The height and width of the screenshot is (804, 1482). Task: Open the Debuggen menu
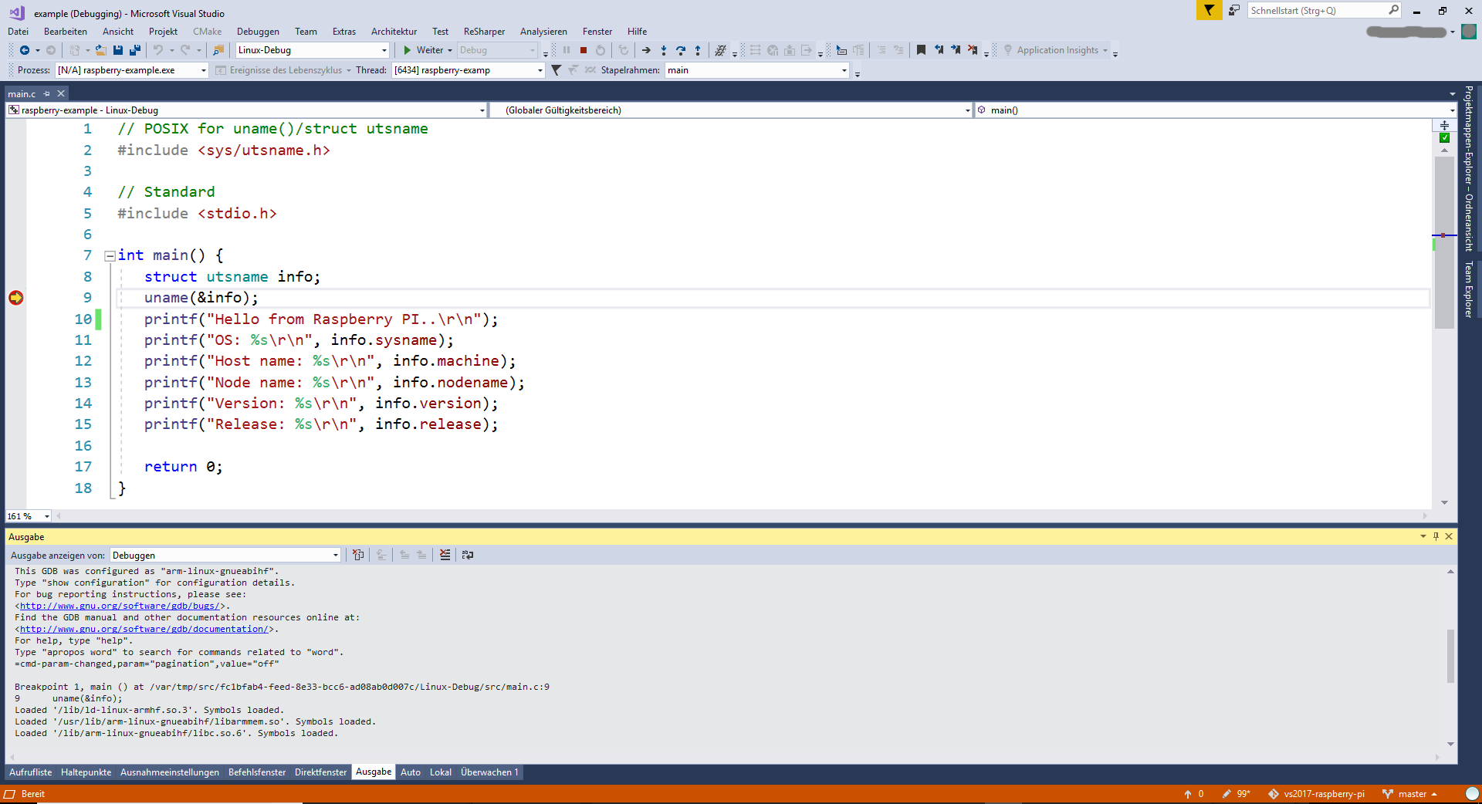tap(258, 32)
